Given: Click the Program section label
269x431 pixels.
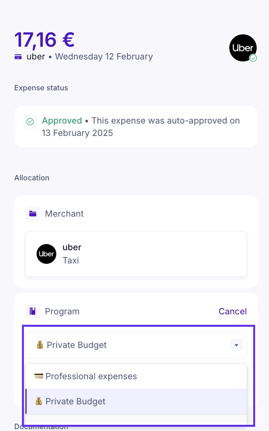Looking at the screenshot, I should coord(62,311).
